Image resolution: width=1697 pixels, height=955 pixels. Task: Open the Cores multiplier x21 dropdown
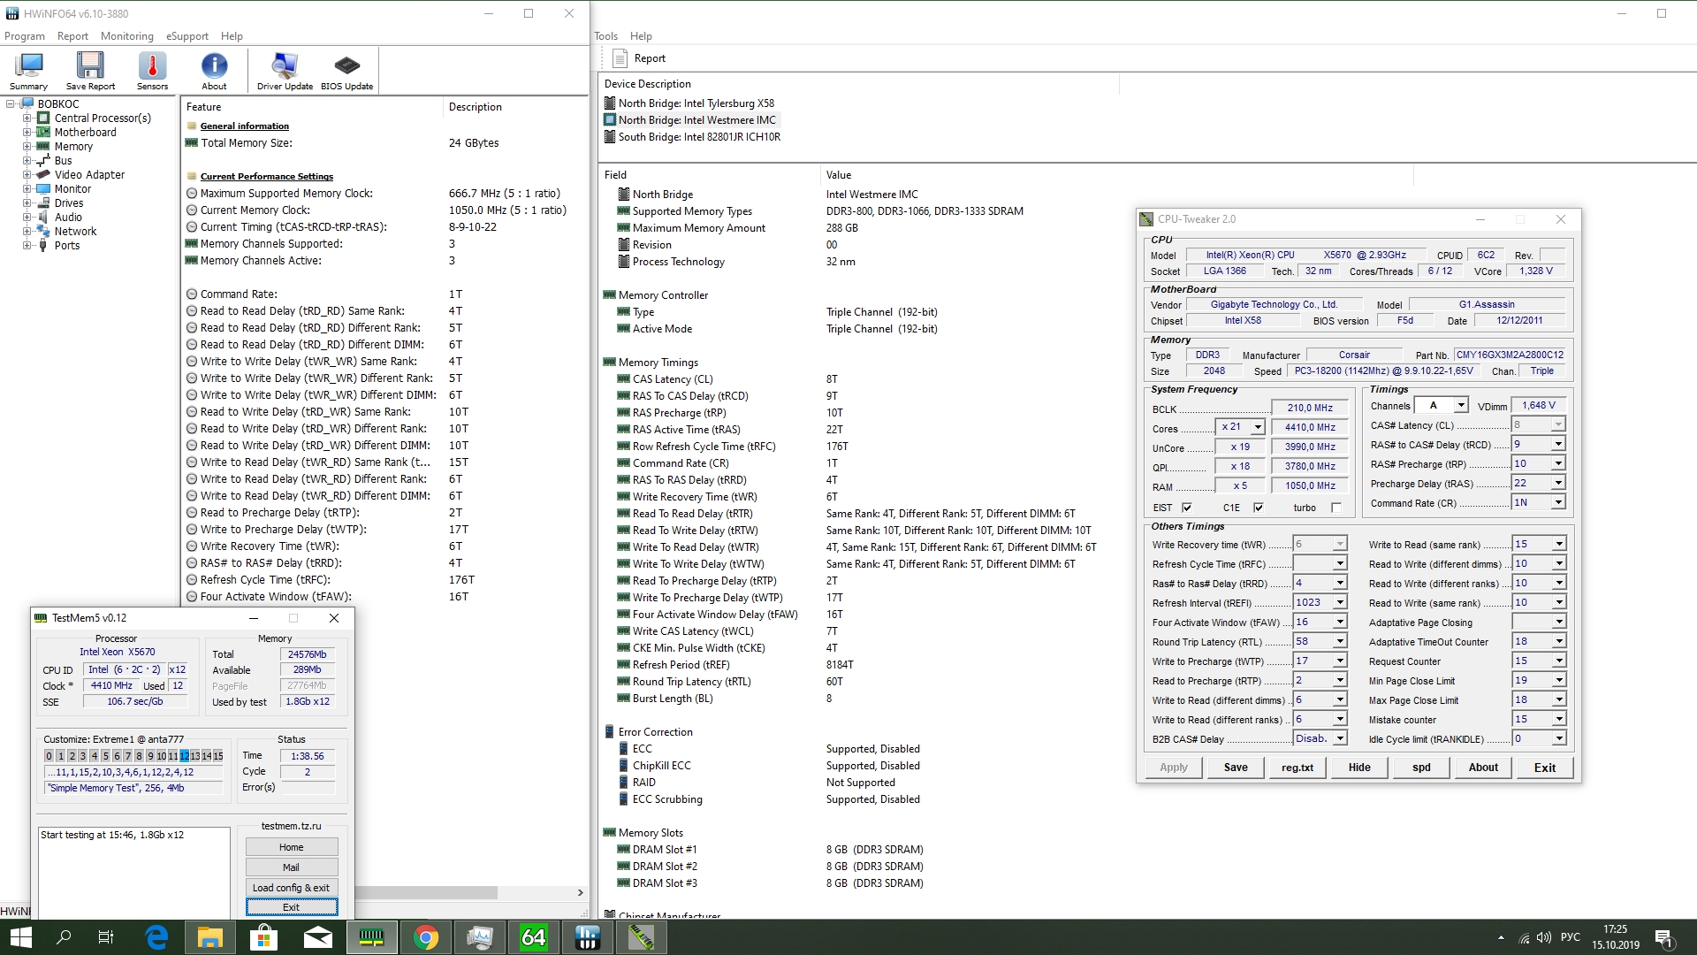(1258, 427)
